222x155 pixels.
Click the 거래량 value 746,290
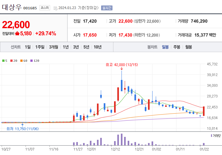point(199,21)
